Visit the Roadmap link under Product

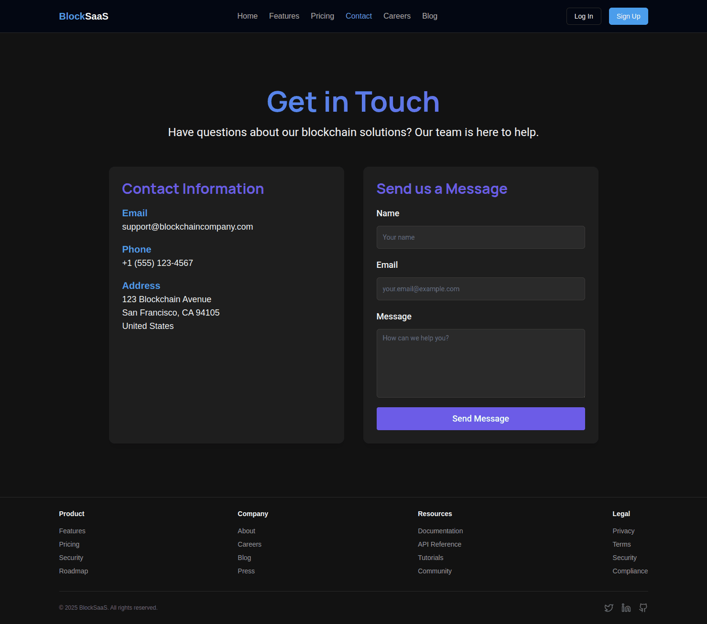[73, 571]
